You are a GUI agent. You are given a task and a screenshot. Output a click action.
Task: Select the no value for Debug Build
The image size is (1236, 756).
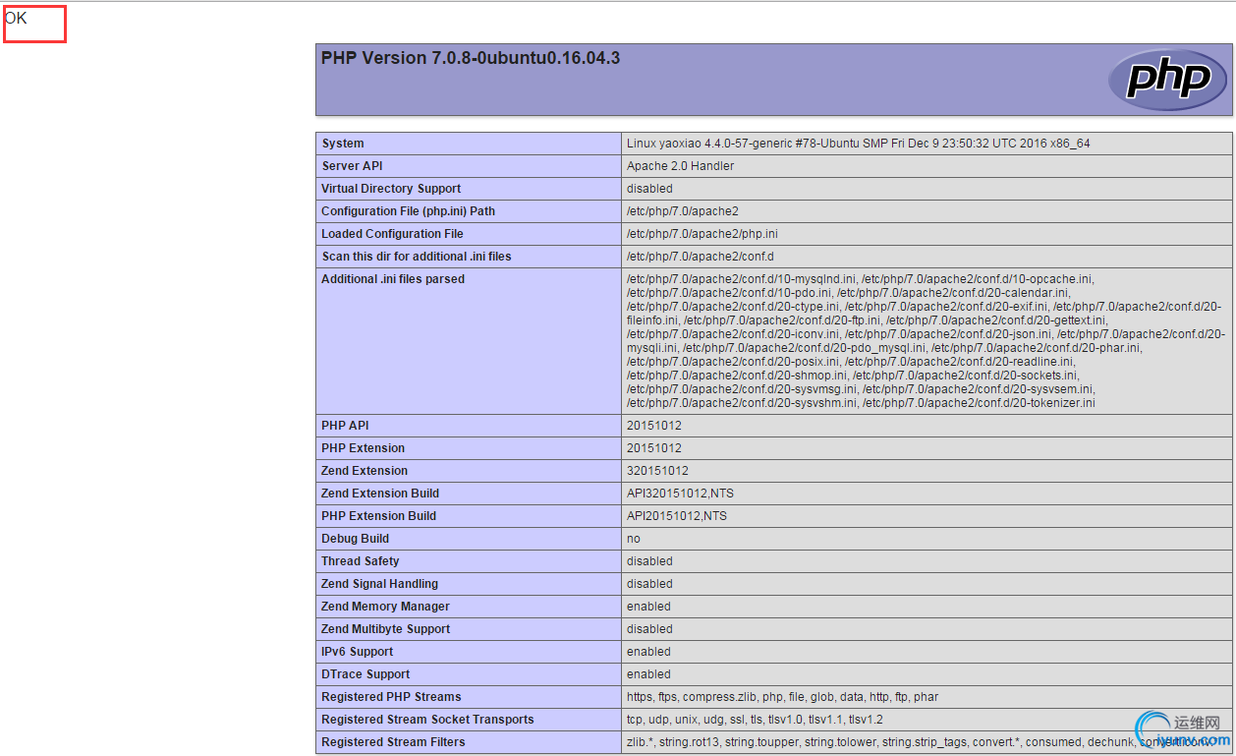[634, 539]
